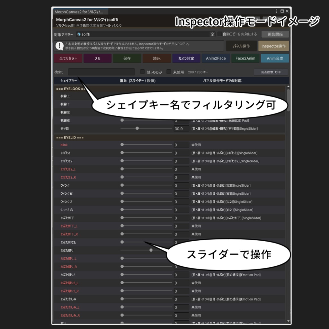Click the パネル操作モードでの対応 column header
329x329 pixels.
click(222, 81)
